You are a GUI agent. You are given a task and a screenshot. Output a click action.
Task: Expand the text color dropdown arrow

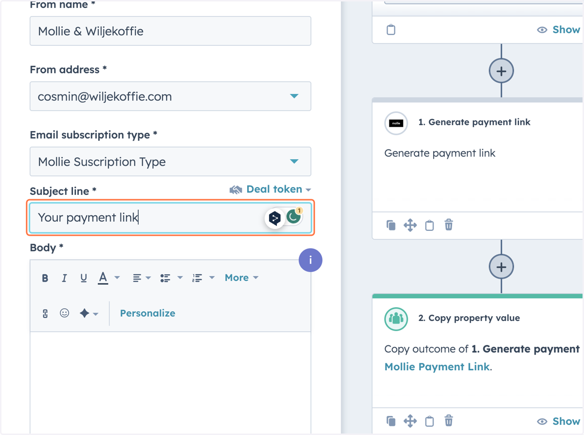pos(117,278)
